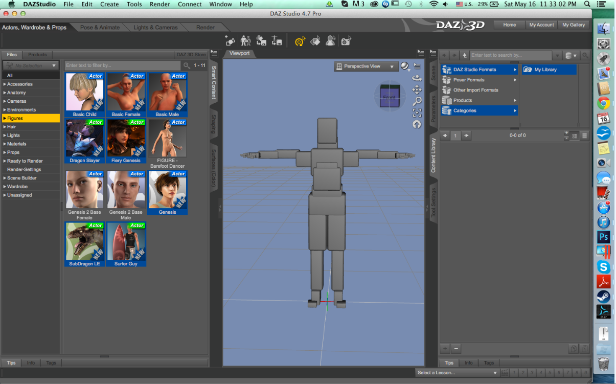The height and width of the screenshot is (384, 616).
Task: Expand the Wardrobe category
Action: 5,187
